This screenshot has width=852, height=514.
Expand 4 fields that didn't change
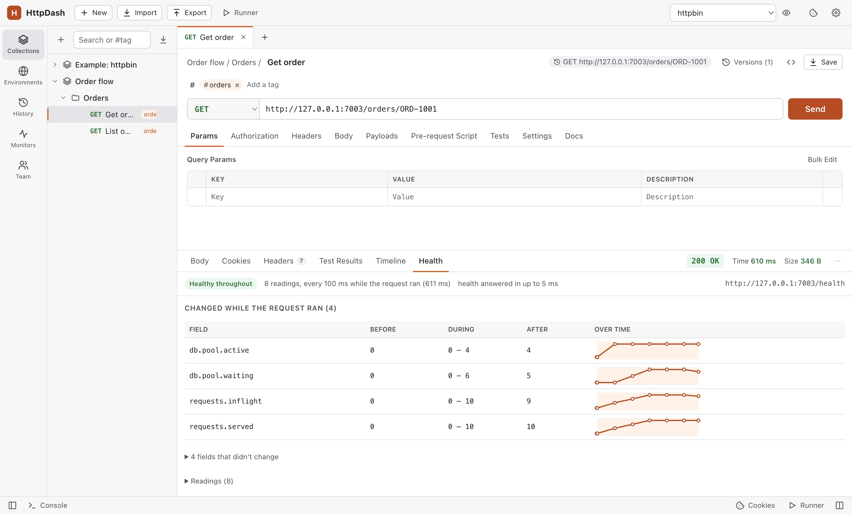(231, 457)
